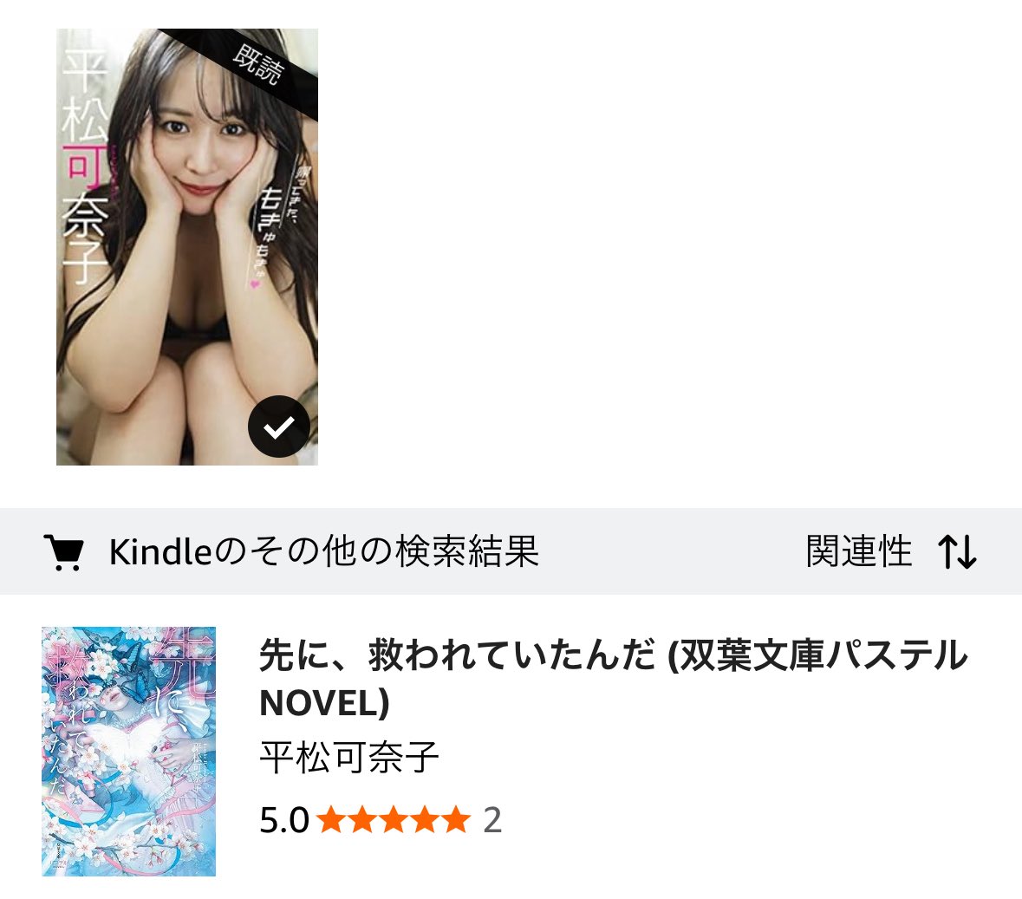Tap the black checkmark badge on cover
The height and width of the screenshot is (899, 1022).
pos(279,427)
